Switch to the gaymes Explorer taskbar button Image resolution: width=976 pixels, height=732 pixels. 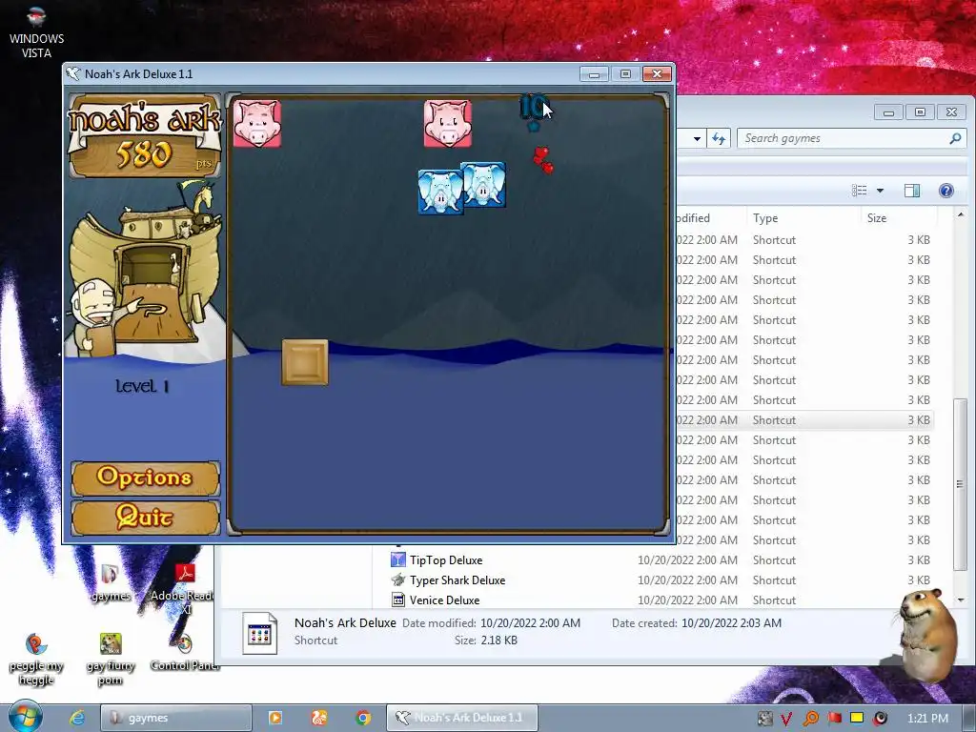(175, 718)
